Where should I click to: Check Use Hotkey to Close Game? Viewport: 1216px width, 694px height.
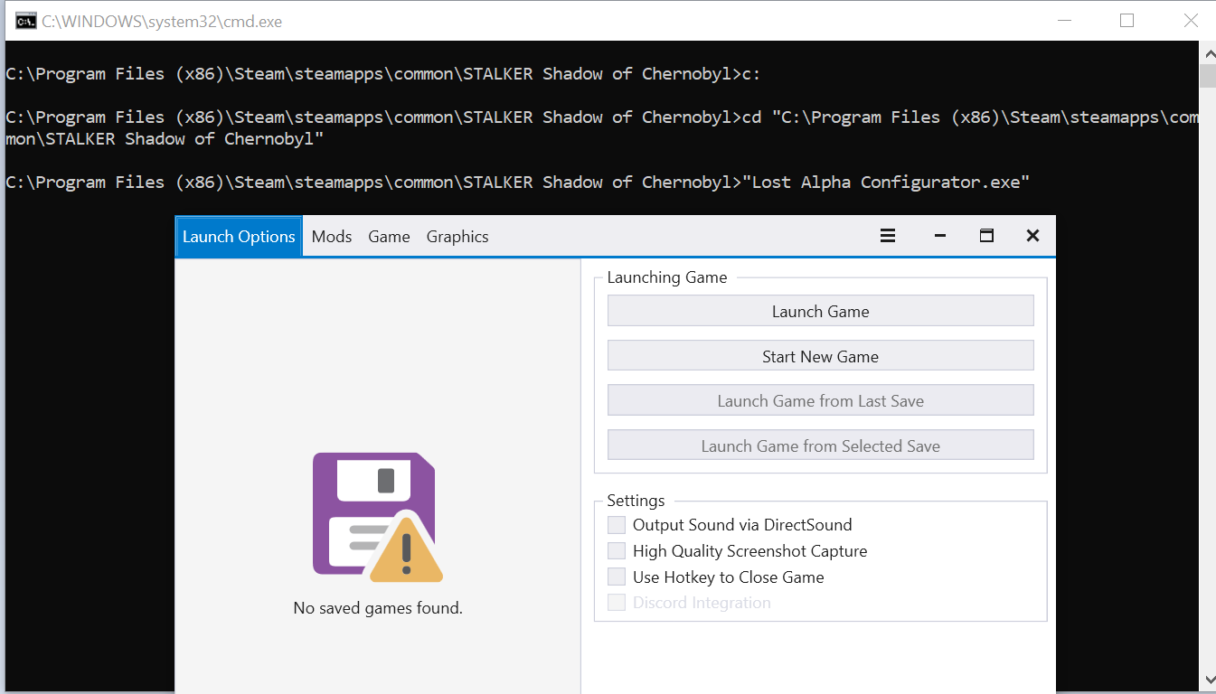(617, 577)
